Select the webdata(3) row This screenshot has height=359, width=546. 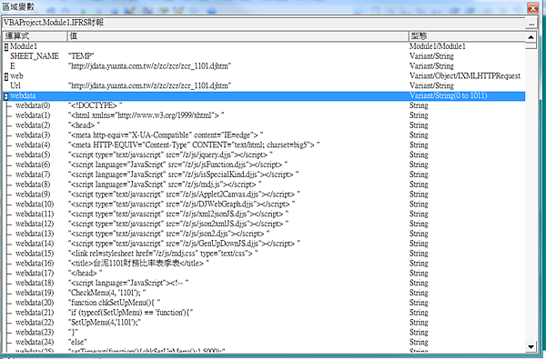point(264,135)
